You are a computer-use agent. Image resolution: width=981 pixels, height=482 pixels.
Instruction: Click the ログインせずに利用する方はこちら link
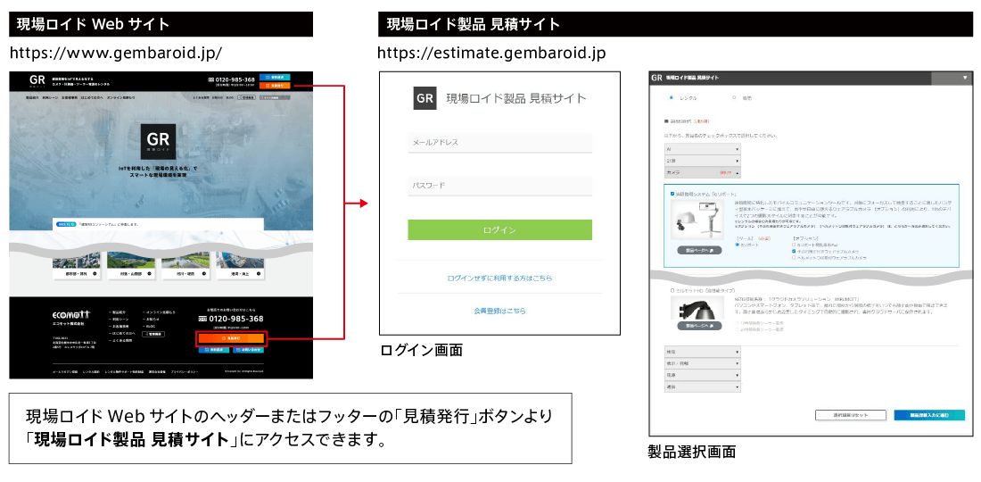click(x=499, y=278)
